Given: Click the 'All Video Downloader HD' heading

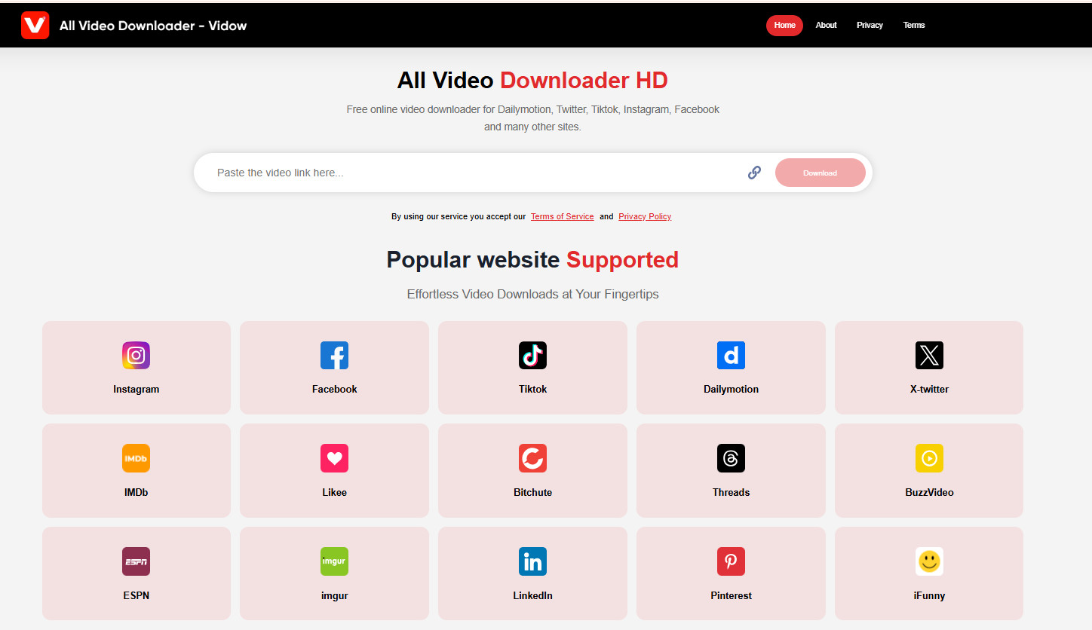Looking at the screenshot, I should coord(532,81).
